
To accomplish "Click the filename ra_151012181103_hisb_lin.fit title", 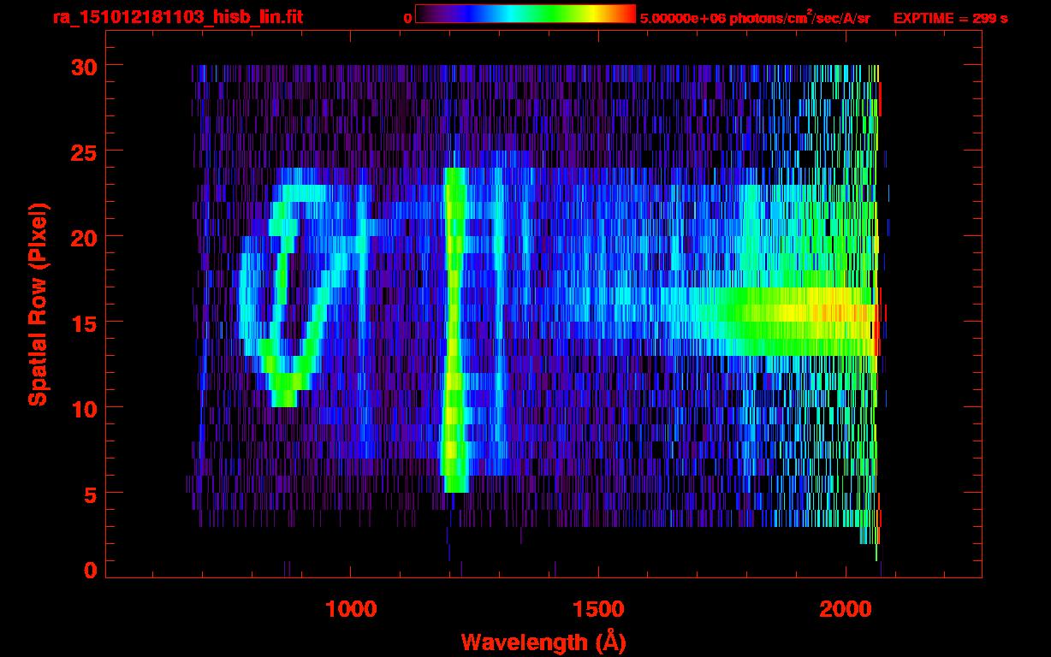I will point(177,16).
